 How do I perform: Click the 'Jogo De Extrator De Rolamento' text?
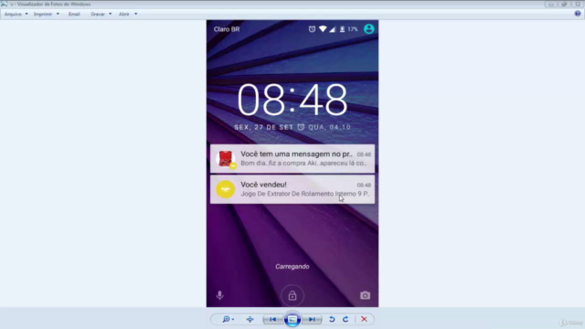(287, 194)
